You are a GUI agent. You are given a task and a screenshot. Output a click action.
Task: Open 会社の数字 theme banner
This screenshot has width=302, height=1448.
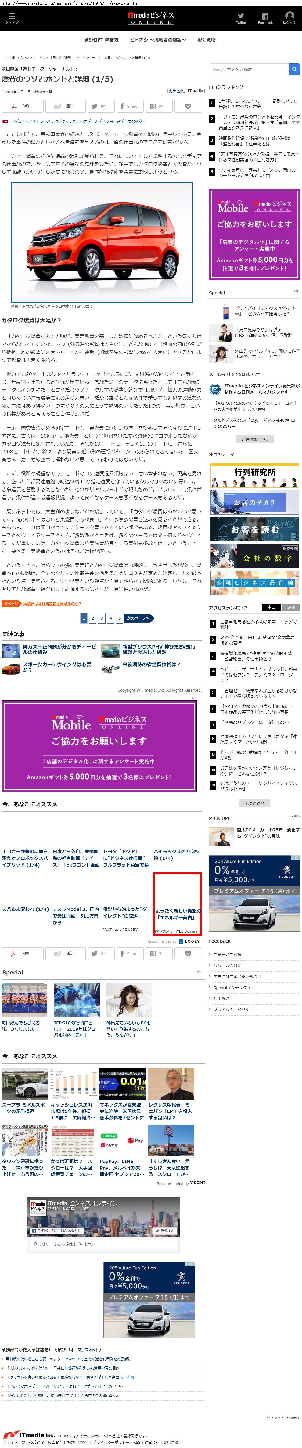pos(254,556)
